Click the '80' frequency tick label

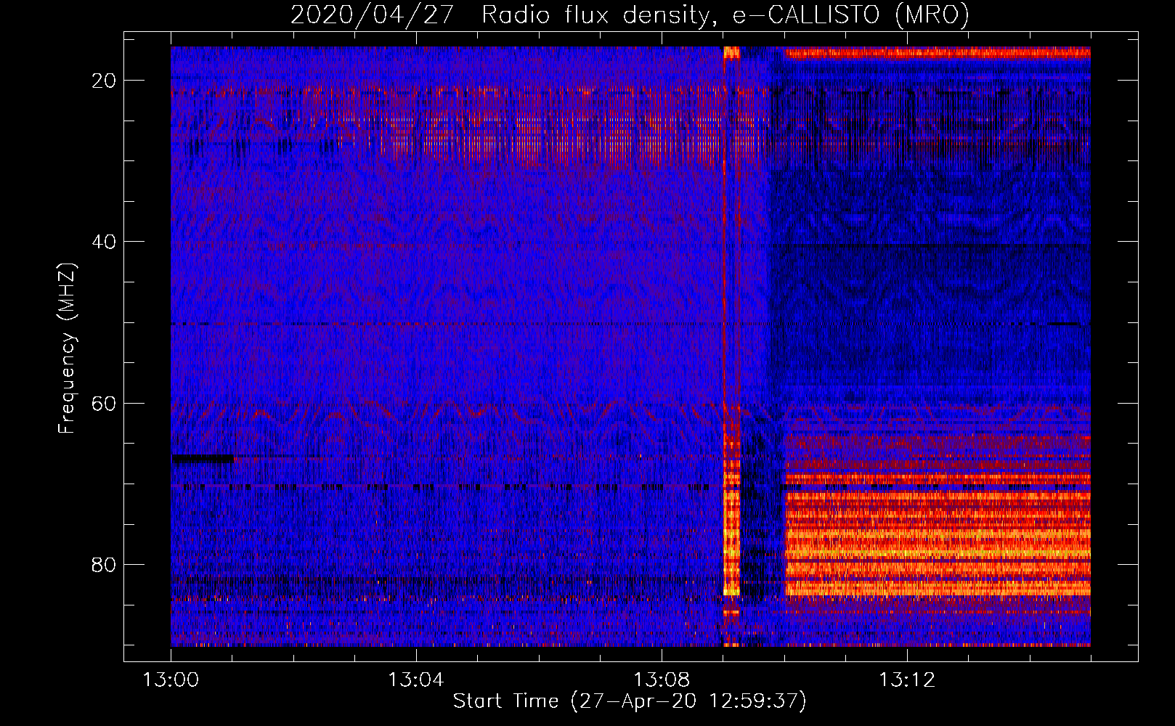click(x=105, y=564)
